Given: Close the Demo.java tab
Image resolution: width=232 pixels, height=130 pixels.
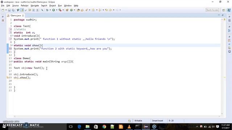Looking at the screenshot, I should coord(23,16).
